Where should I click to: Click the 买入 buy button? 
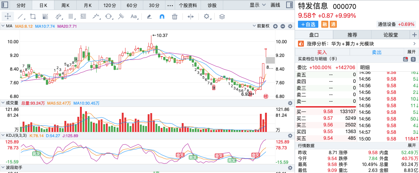(322, 52)
